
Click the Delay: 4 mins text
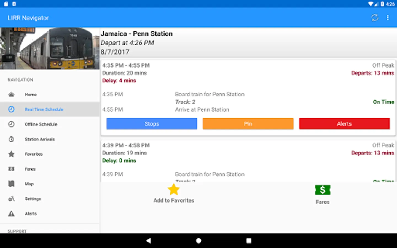click(x=119, y=80)
